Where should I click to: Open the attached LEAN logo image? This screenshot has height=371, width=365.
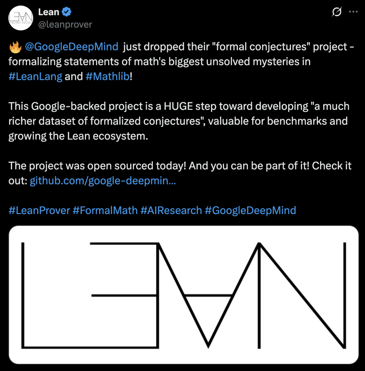click(x=184, y=295)
